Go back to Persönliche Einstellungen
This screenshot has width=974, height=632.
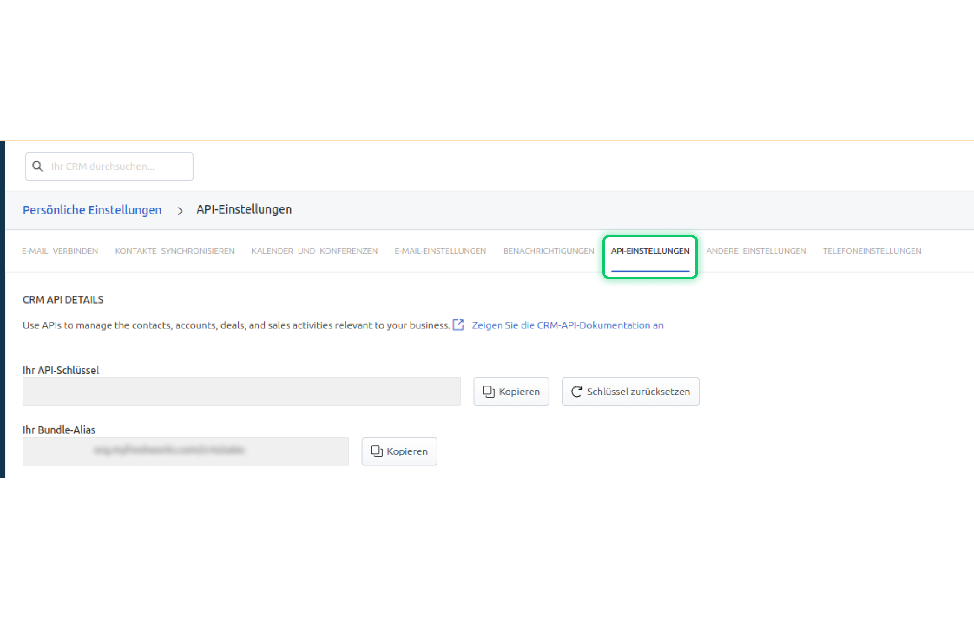92,210
